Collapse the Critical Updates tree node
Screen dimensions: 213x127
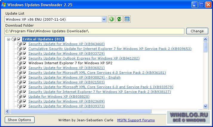point(9,39)
